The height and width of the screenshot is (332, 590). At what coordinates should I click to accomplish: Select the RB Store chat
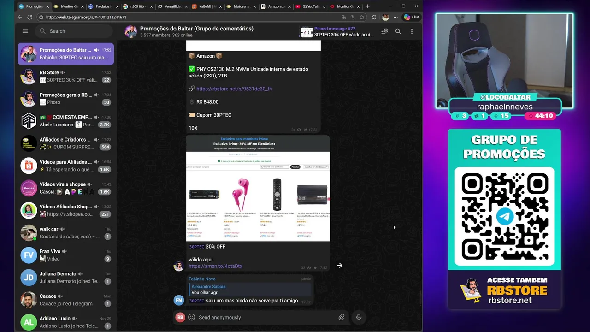[65, 76]
